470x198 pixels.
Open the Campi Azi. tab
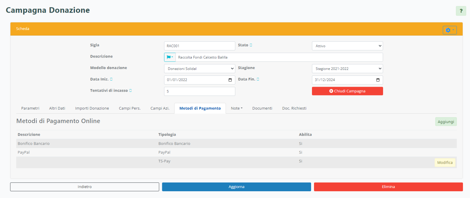pyautogui.click(x=160, y=108)
